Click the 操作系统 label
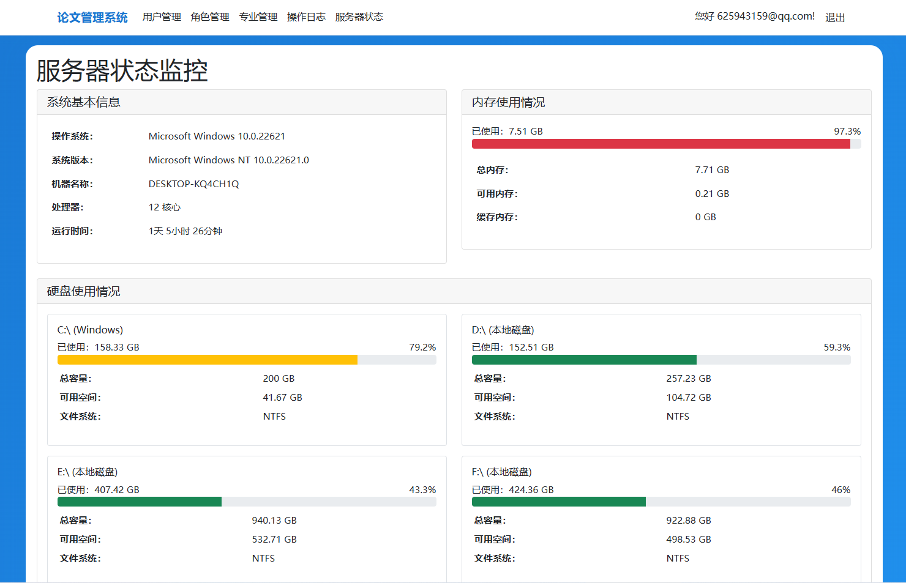The height and width of the screenshot is (583, 906). coord(72,136)
